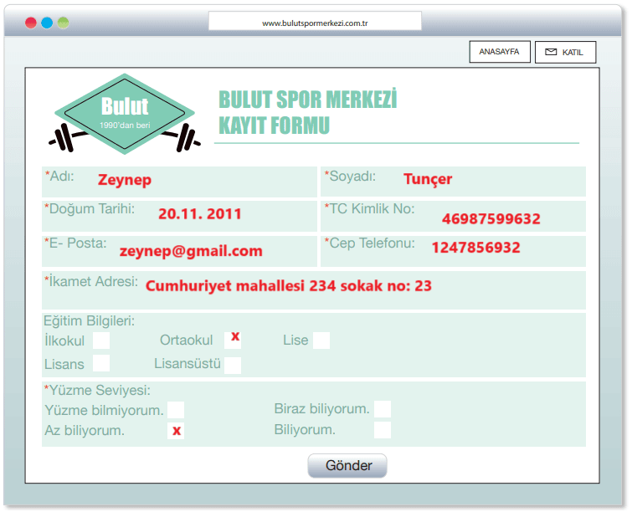Uncheck the Ortaokul checkbox

coord(233,338)
